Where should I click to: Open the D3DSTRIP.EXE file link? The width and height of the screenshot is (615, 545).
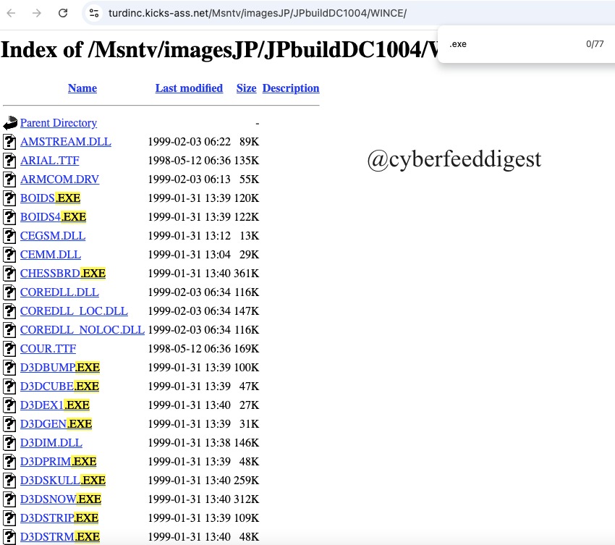59,518
